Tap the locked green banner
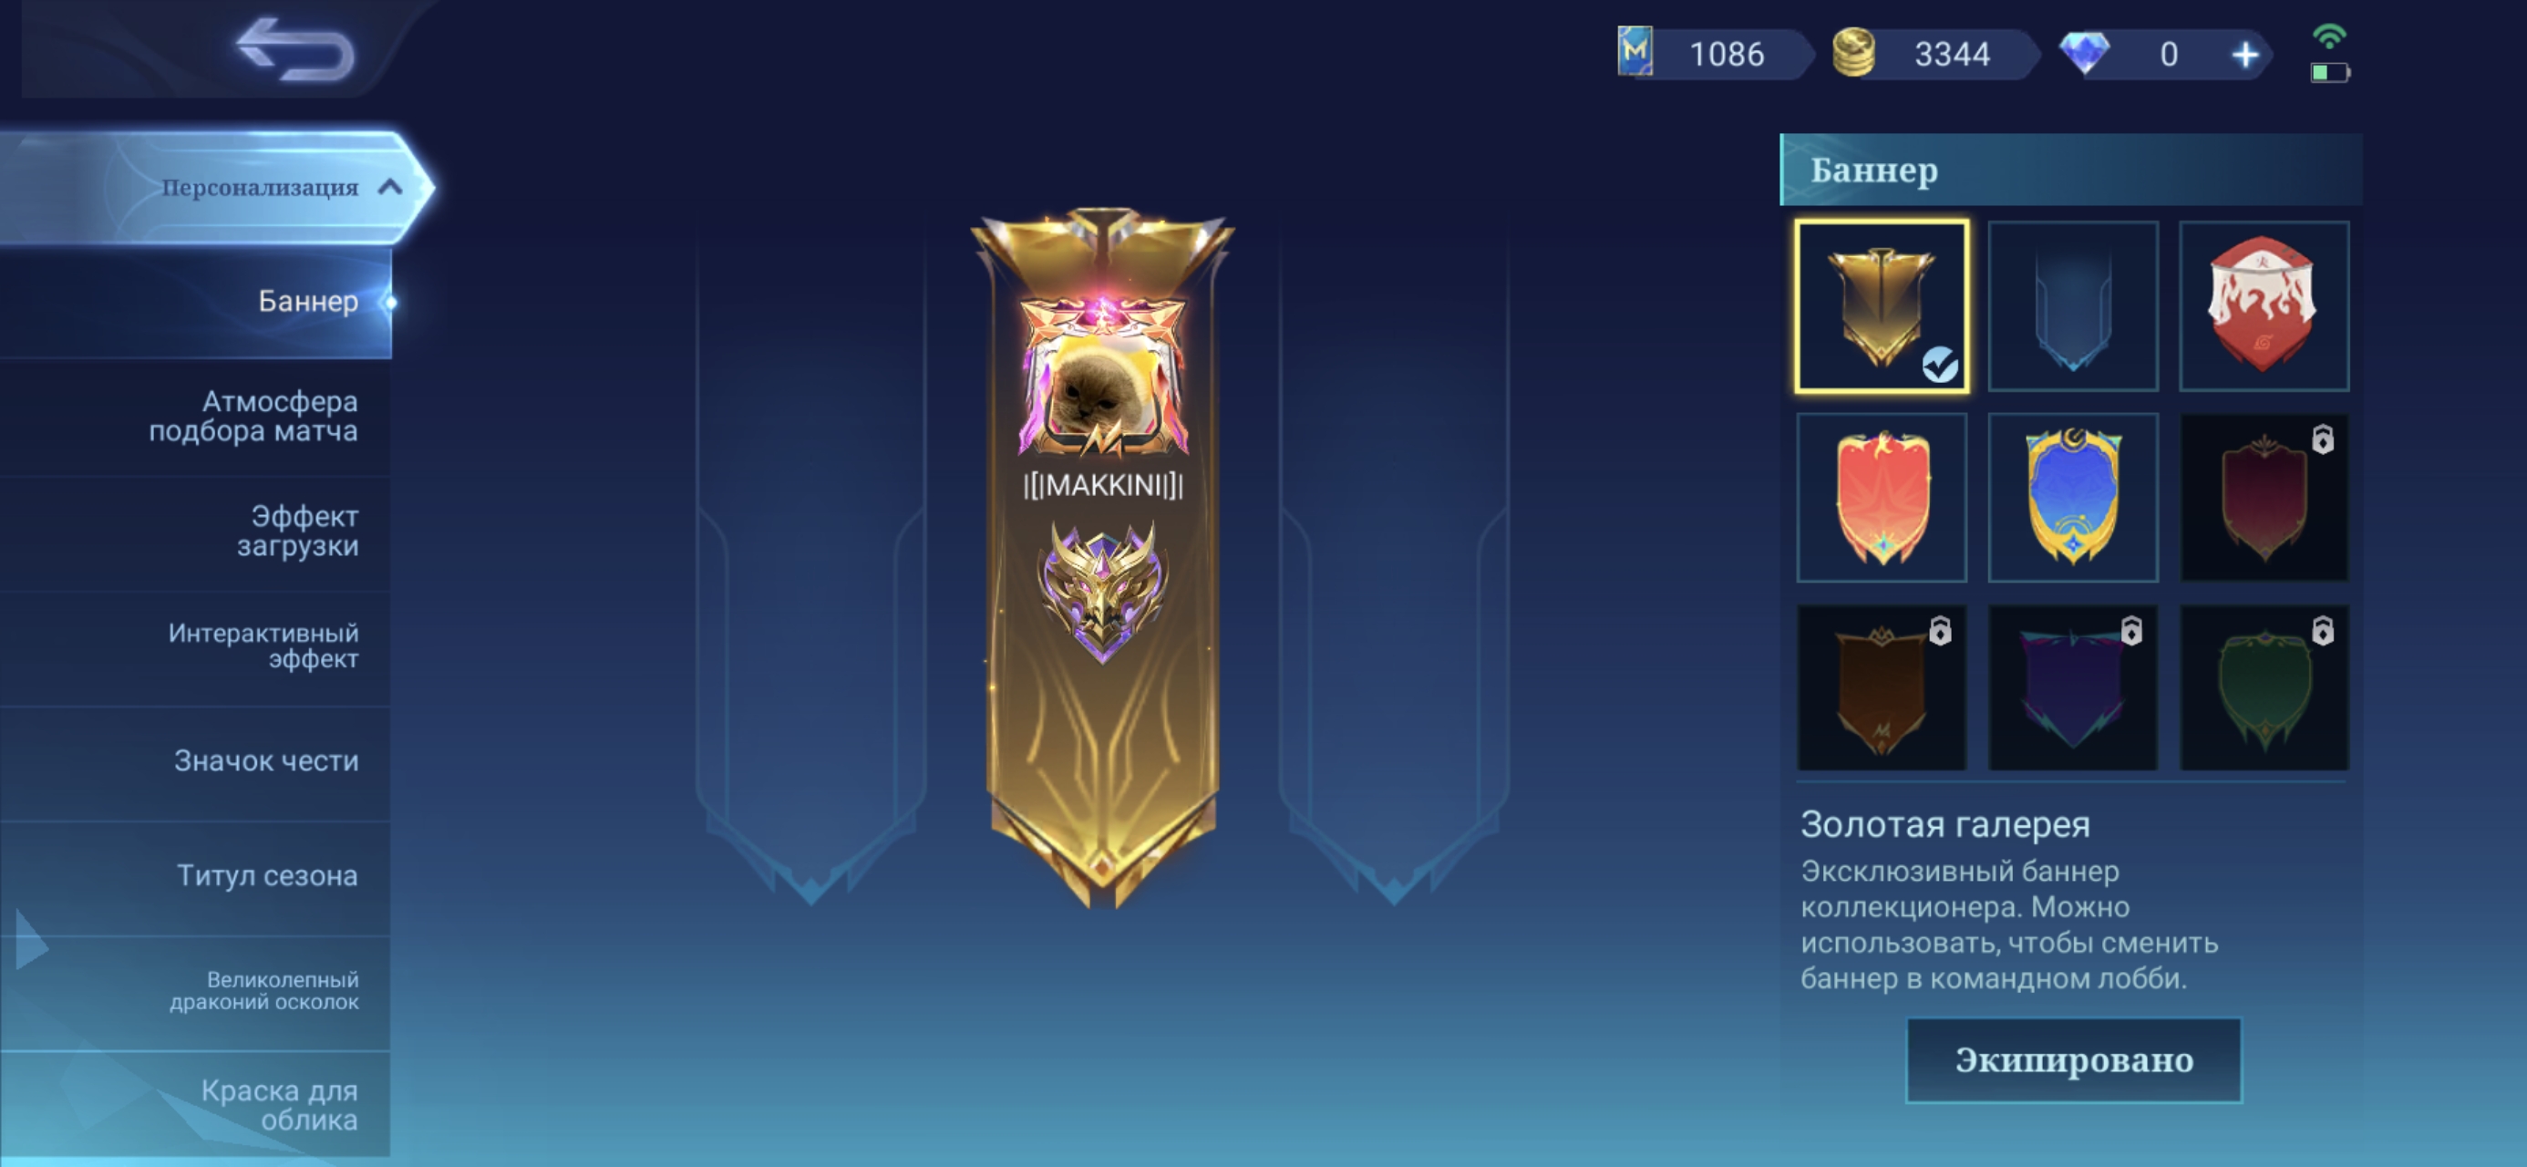 click(2264, 688)
